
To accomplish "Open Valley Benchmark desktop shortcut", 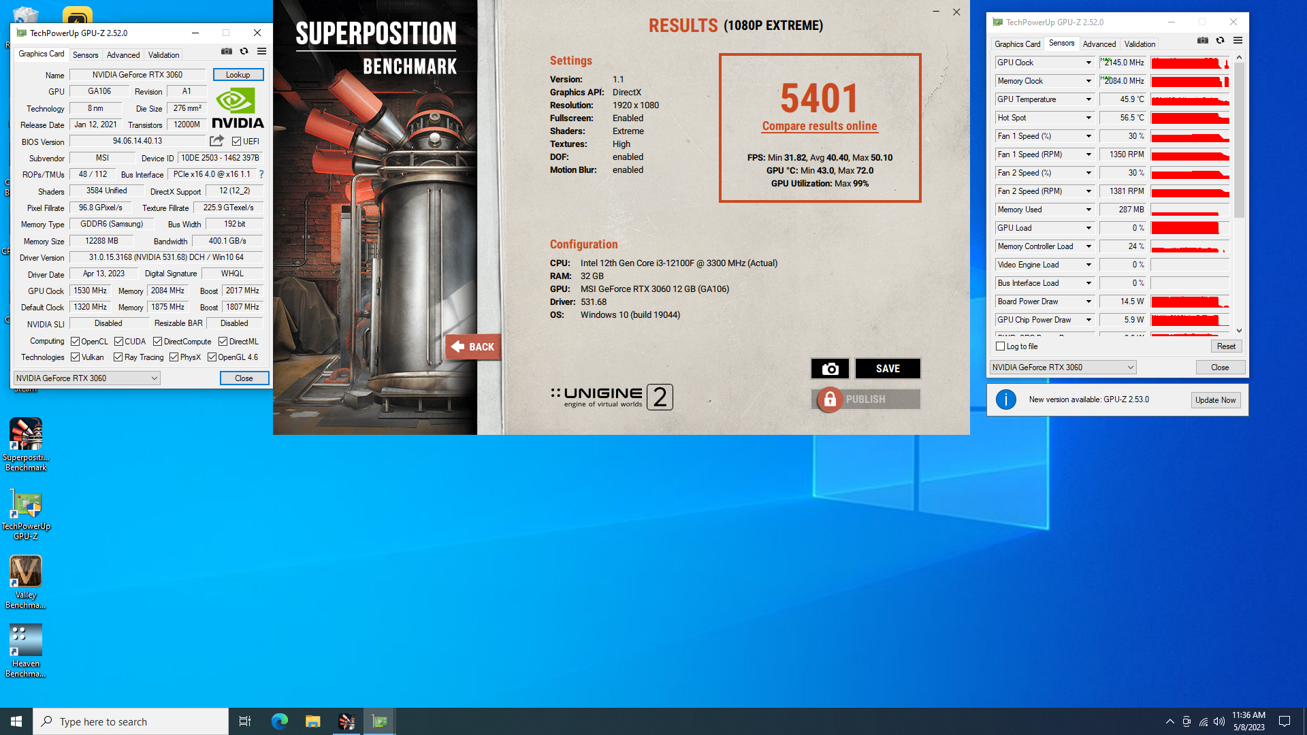I will click(26, 582).
